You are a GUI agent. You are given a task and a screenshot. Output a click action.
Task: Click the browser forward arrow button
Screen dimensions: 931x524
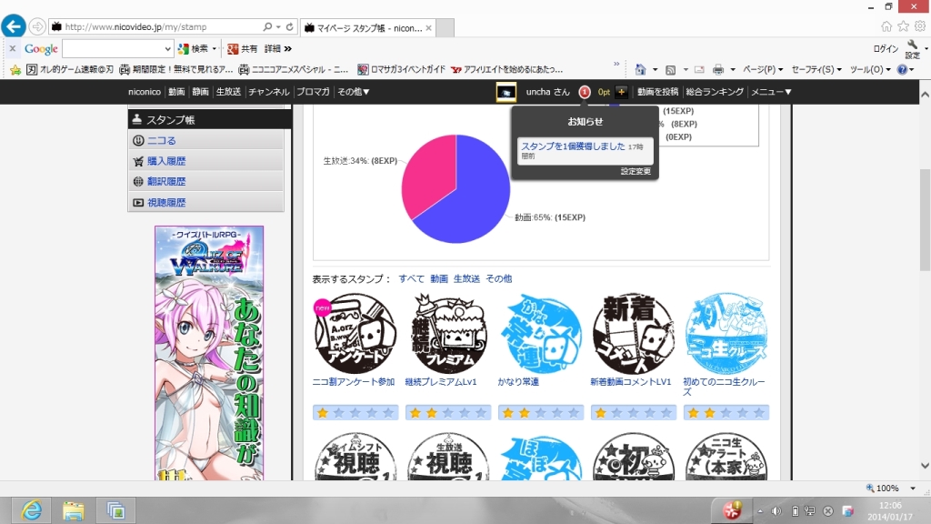pos(36,26)
